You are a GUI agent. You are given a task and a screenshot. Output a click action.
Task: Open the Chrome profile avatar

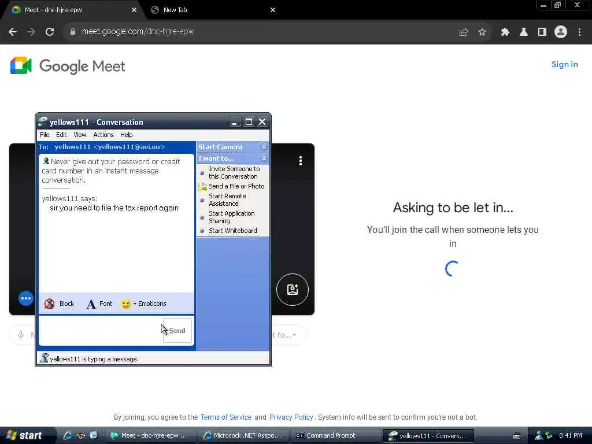point(561,32)
